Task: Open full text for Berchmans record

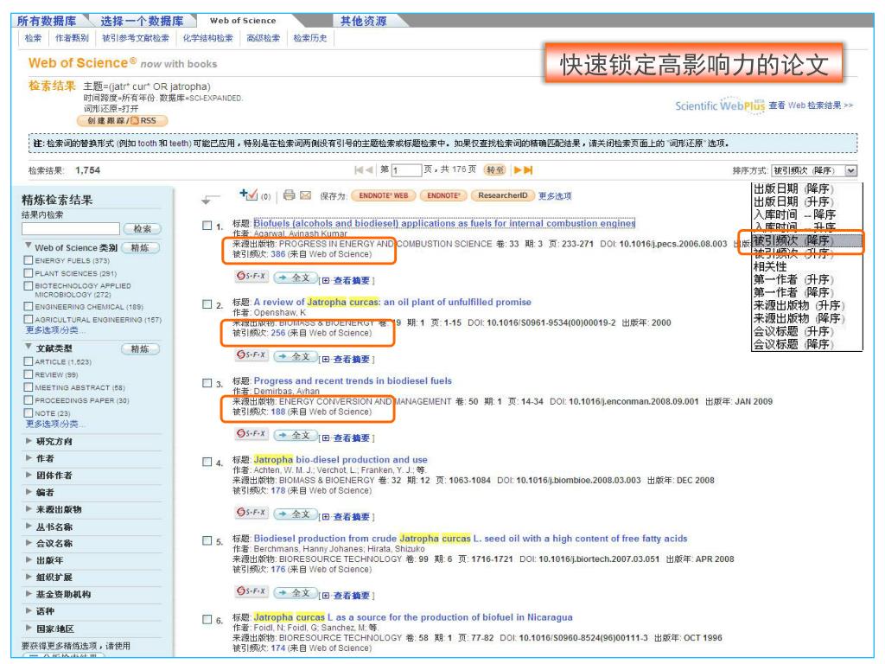Action: point(296,593)
